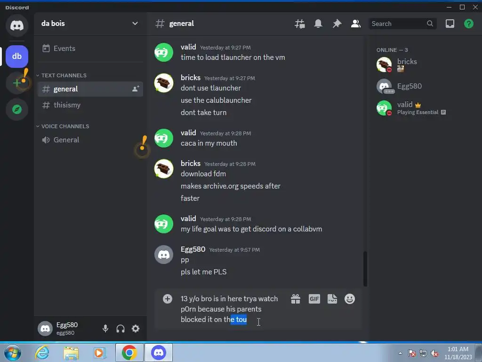The width and height of the screenshot is (482, 362).
Task: Select the general text channel
Action: pos(90,89)
